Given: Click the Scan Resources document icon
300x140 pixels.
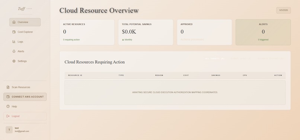Looking at the screenshot, I should point(8,87).
